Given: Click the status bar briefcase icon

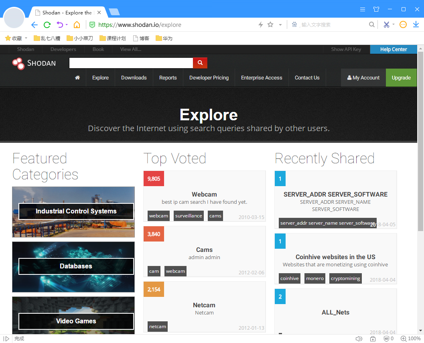Looking at the screenshot, I should 373,339.
